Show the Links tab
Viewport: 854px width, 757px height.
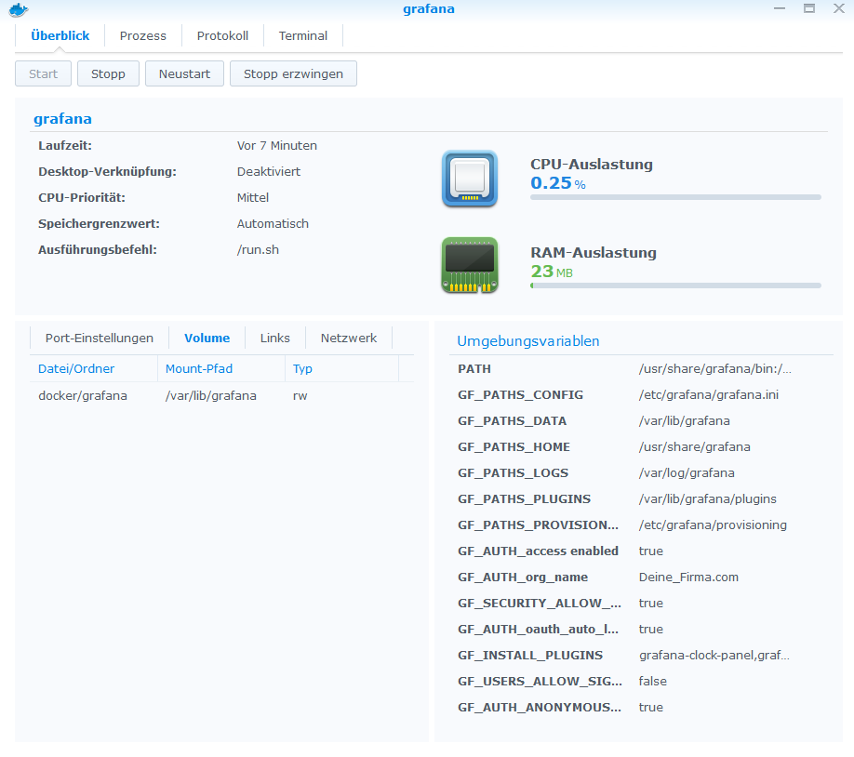point(275,339)
